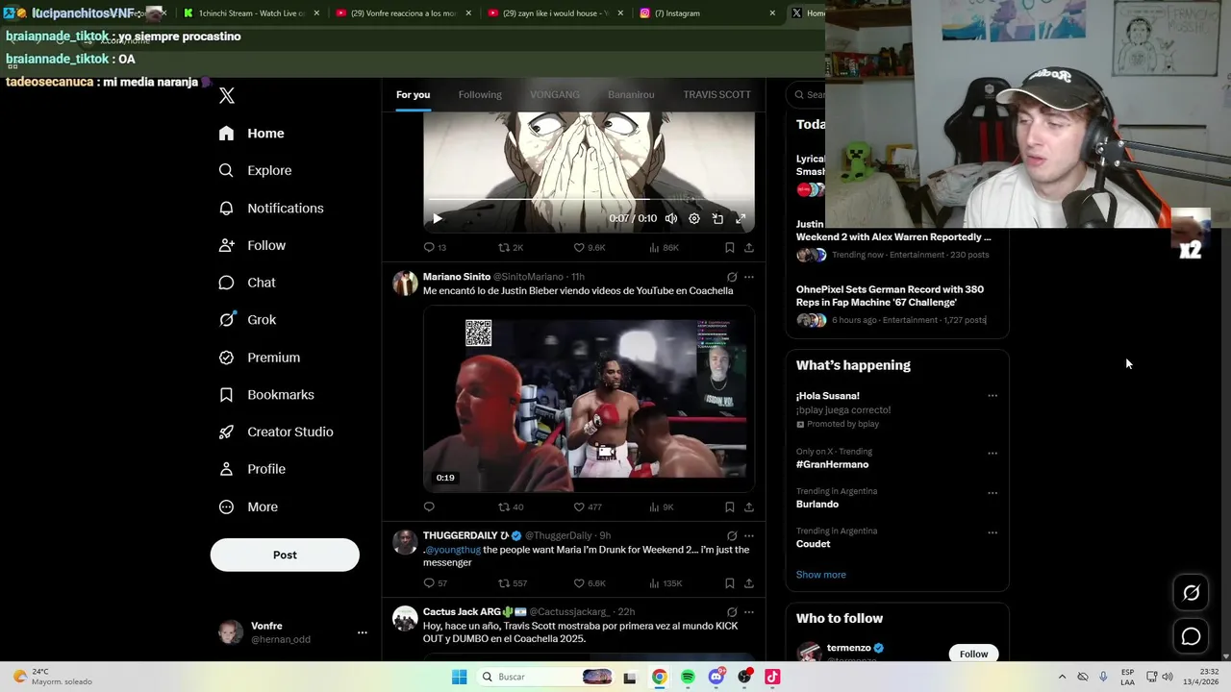Open Premium in the sidebar
The height and width of the screenshot is (692, 1231).
pyautogui.click(x=260, y=358)
